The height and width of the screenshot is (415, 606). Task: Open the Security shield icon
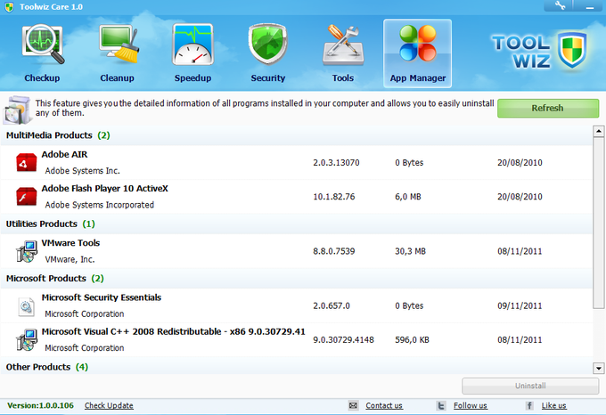pyautogui.click(x=268, y=45)
